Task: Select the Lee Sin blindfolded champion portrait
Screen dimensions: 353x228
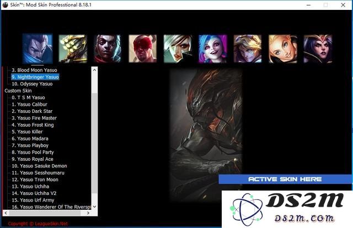Action: click(142, 48)
